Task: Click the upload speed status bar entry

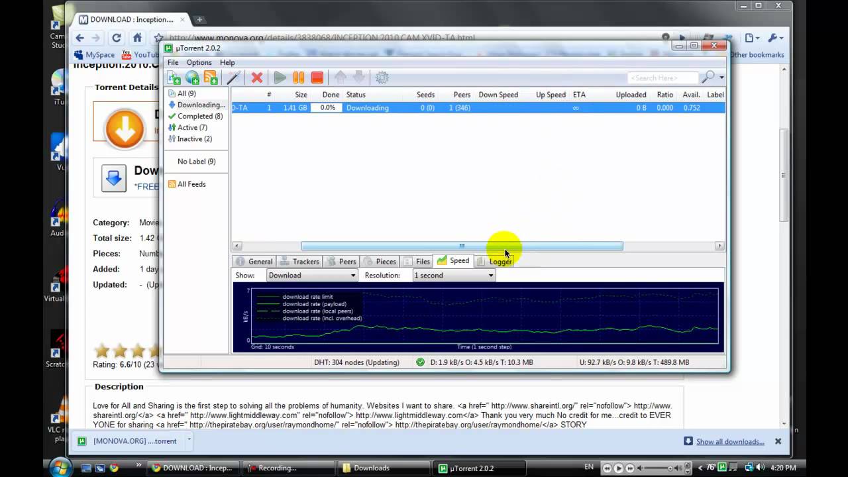Action: tap(634, 362)
